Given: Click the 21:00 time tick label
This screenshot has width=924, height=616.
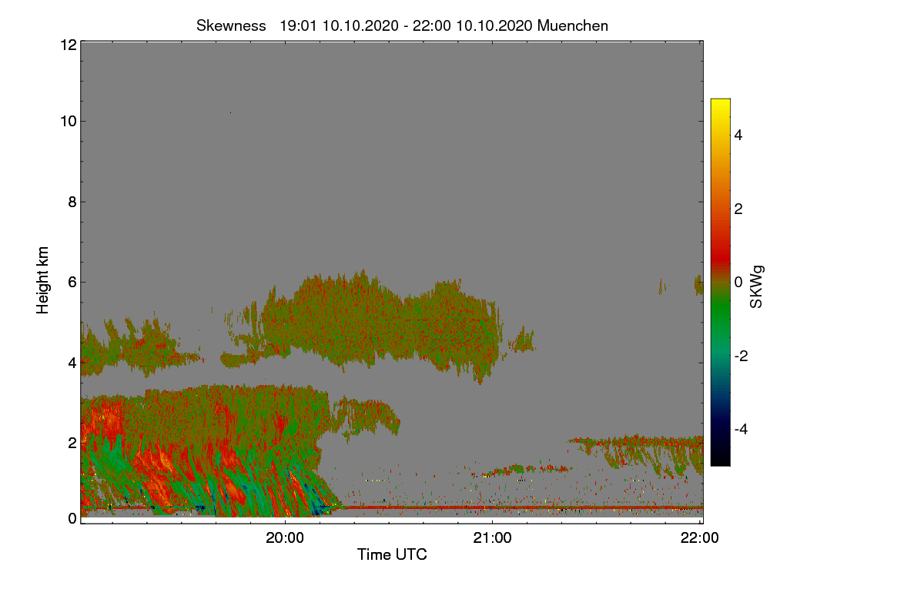Looking at the screenshot, I should [492, 539].
